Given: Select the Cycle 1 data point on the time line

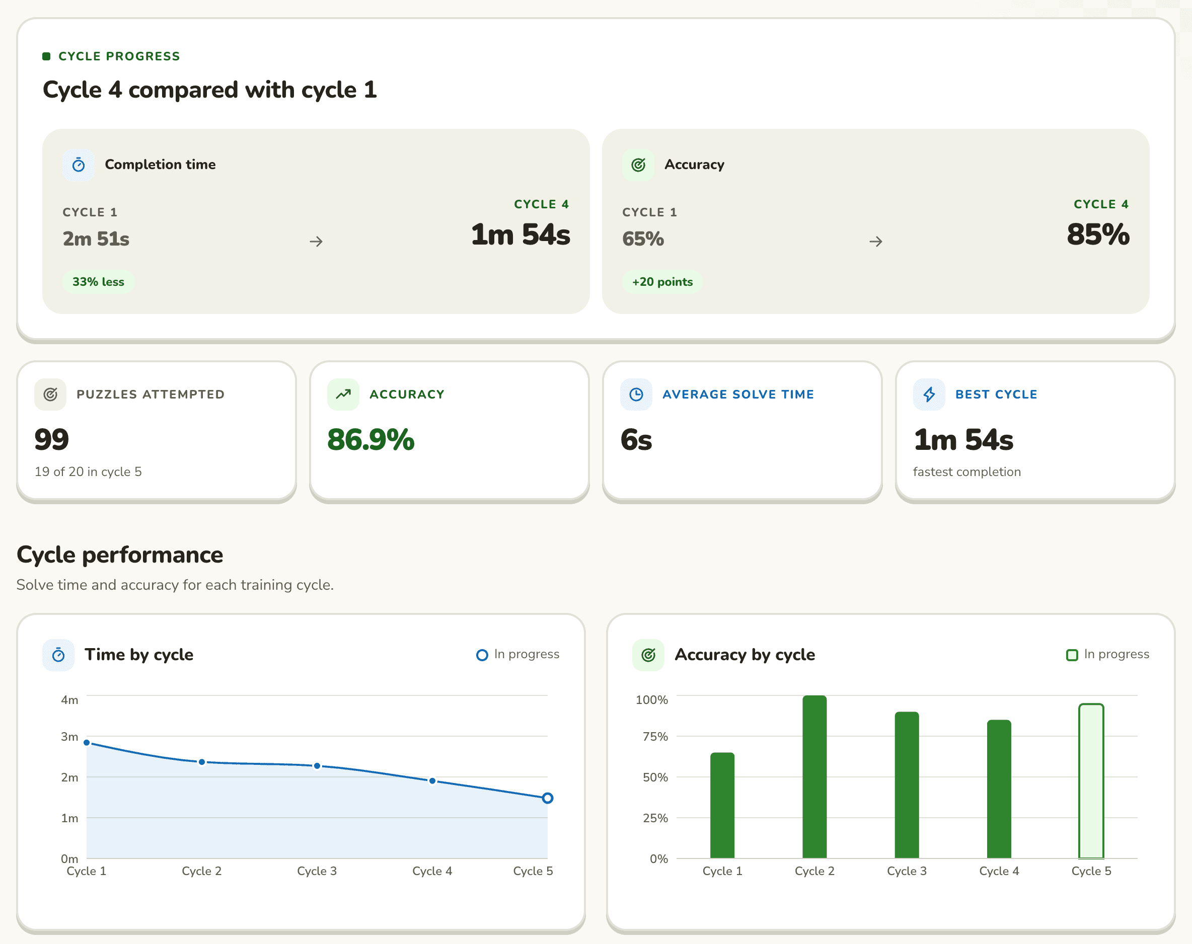Looking at the screenshot, I should point(87,742).
